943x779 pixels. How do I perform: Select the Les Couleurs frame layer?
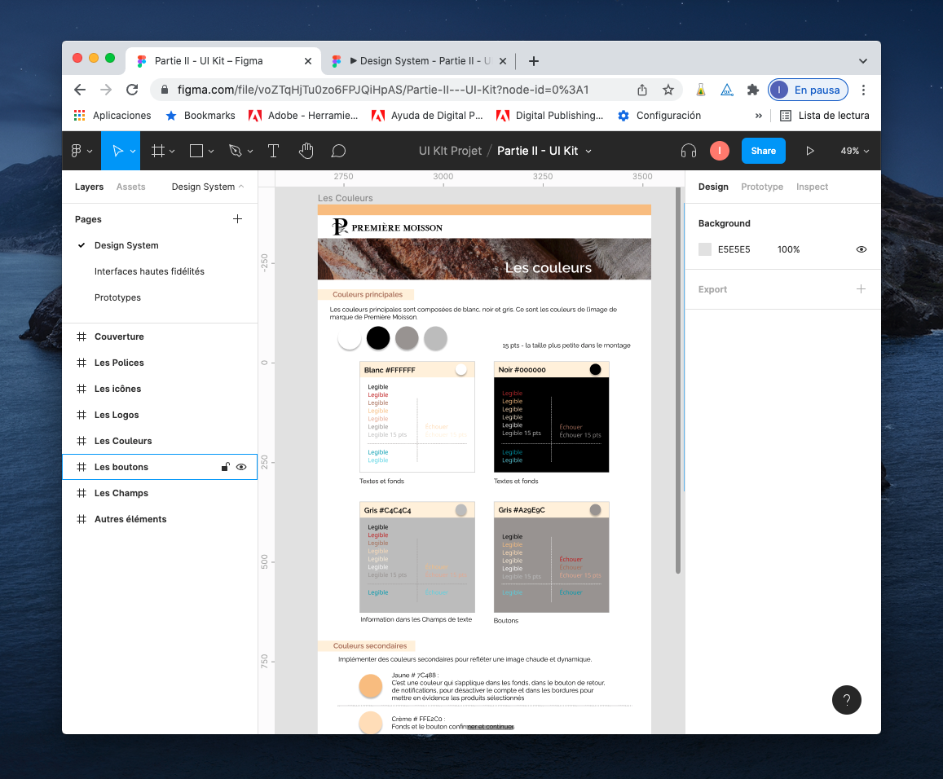(x=123, y=441)
